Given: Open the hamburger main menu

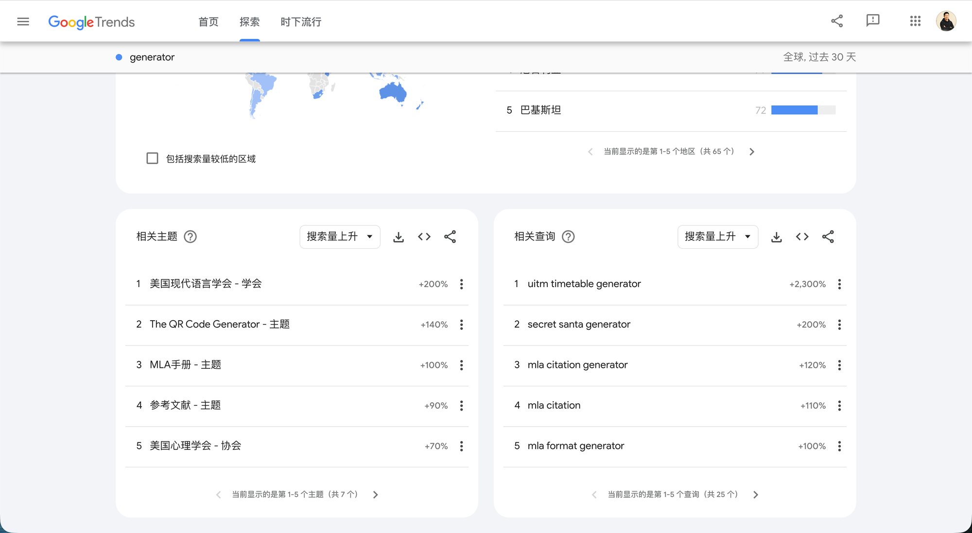Looking at the screenshot, I should [x=23, y=21].
